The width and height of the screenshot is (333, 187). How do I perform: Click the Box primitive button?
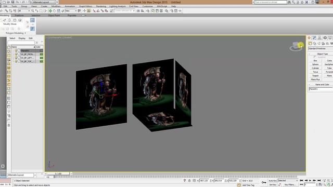tap(315, 61)
